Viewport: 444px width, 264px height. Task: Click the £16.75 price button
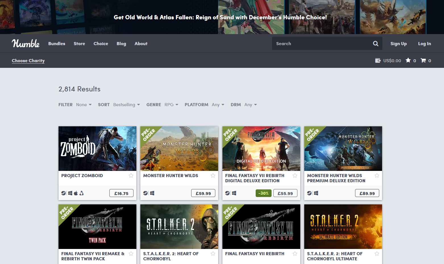pos(121,193)
